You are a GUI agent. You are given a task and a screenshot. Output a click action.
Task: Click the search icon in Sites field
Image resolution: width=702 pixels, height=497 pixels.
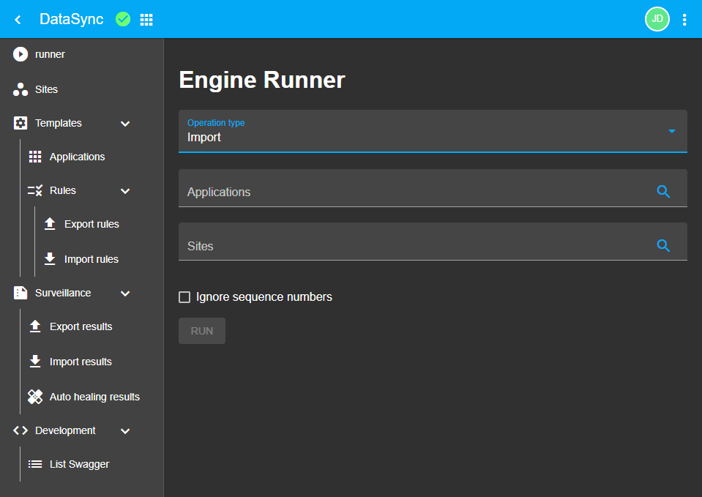pos(663,245)
